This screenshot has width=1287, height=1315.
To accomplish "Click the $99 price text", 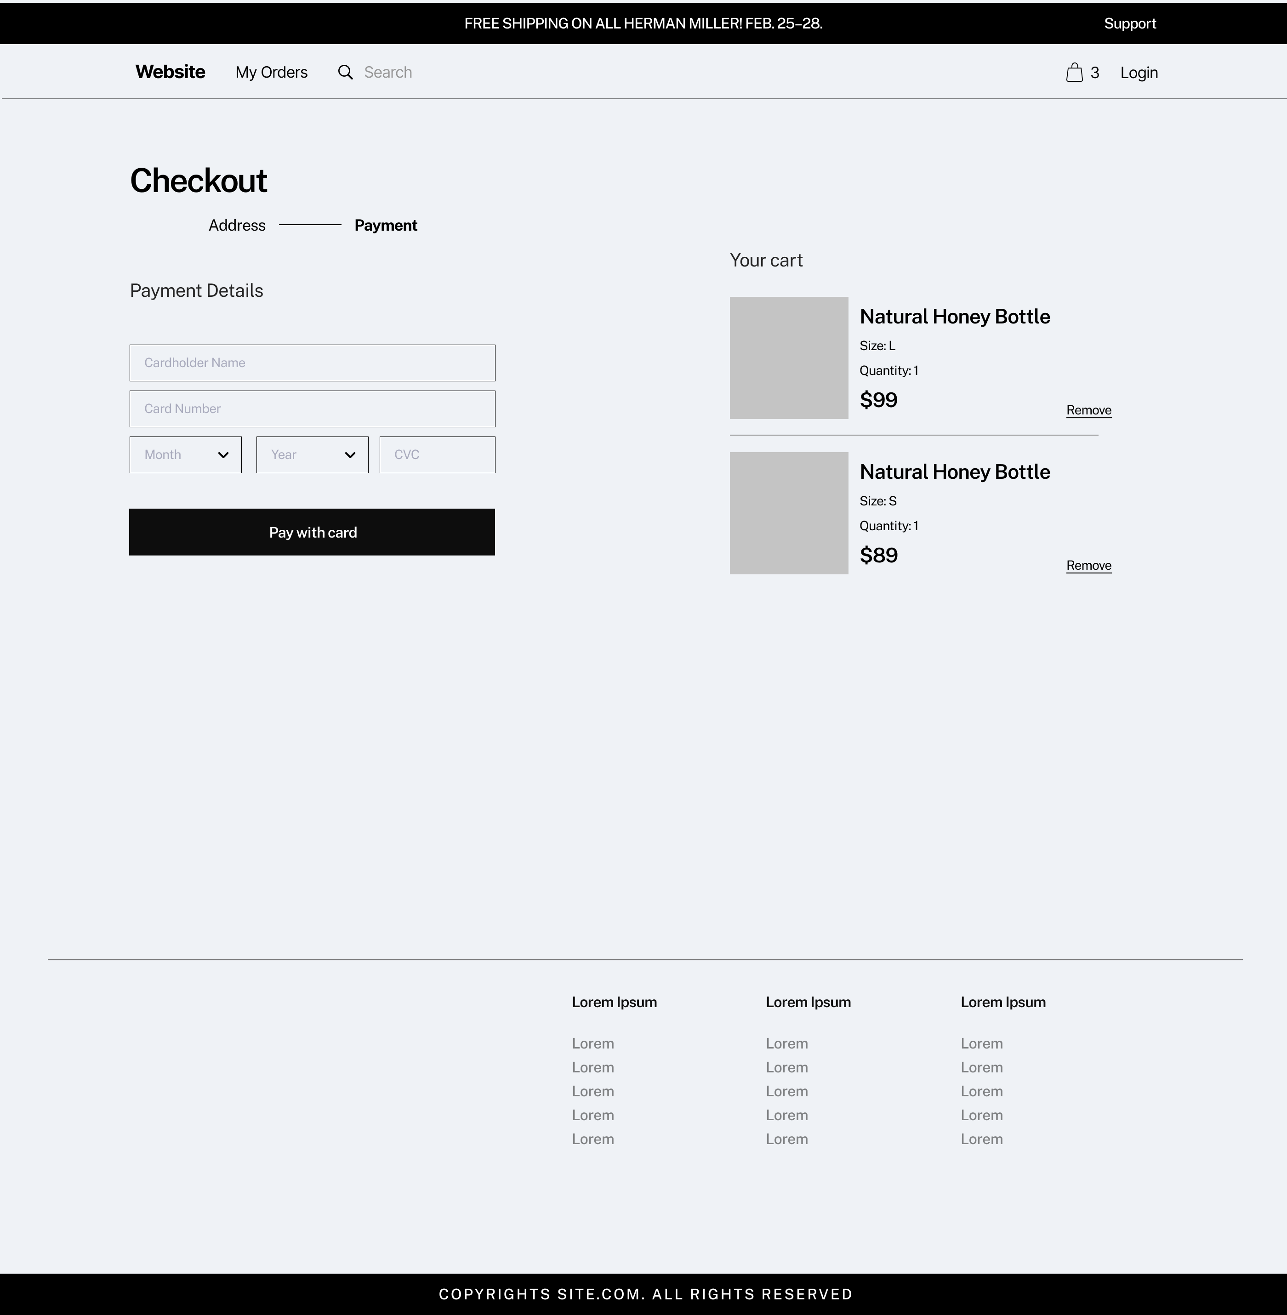I will [x=879, y=400].
